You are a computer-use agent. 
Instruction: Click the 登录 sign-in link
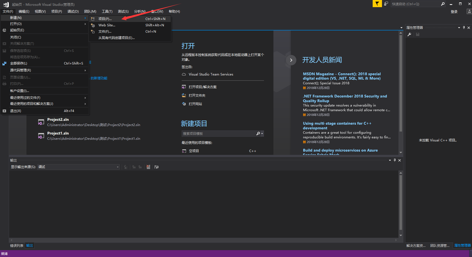tap(454, 12)
